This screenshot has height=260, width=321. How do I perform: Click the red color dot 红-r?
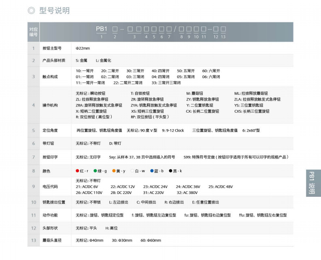[77, 170]
